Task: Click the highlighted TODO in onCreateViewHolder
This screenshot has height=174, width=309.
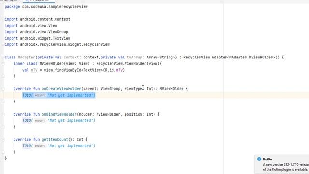Action: coord(58,95)
